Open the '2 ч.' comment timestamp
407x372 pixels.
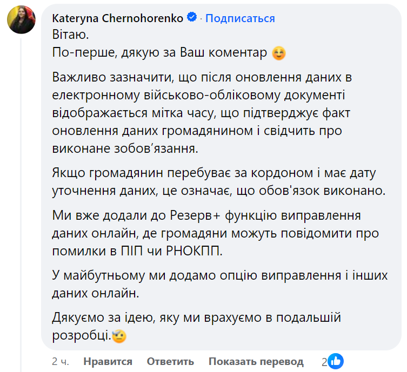click(x=60, y=361)
